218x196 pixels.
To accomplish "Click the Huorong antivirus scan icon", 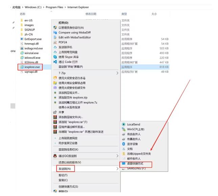I will pyautogui.click(x=55, y=78).
